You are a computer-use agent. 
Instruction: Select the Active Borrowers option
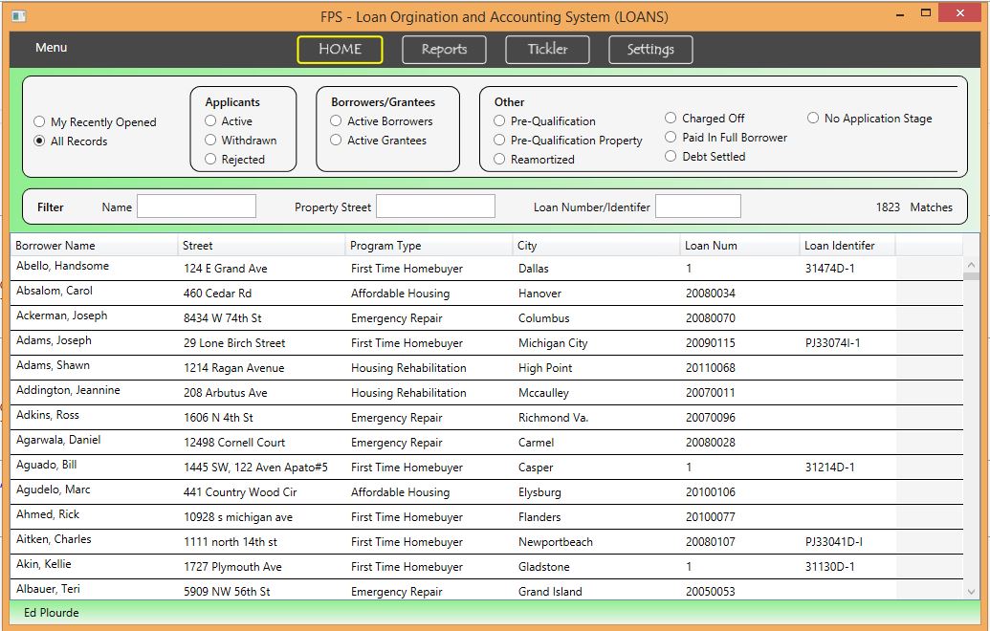[x=337, y=121]
